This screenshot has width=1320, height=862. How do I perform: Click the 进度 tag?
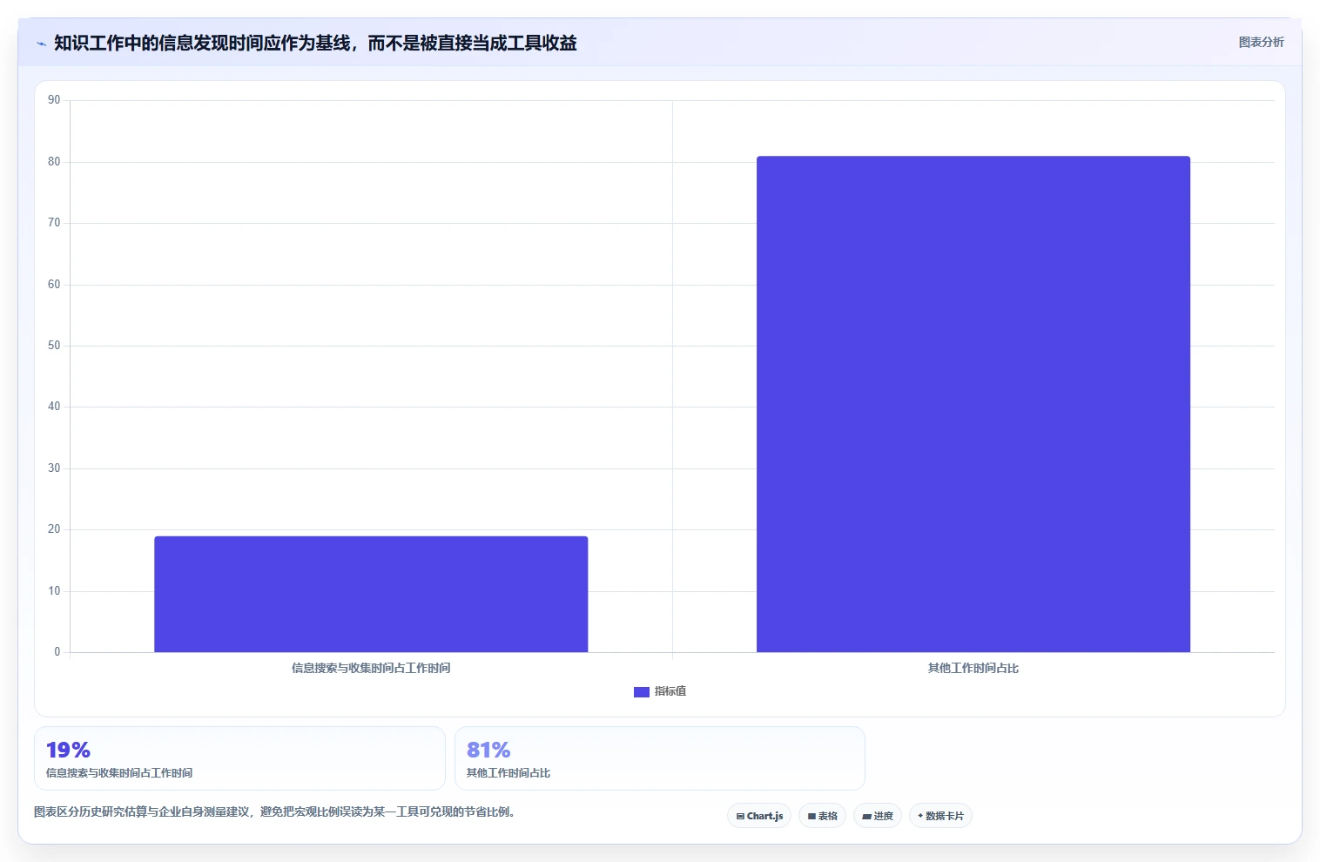[x=878, y=816]
